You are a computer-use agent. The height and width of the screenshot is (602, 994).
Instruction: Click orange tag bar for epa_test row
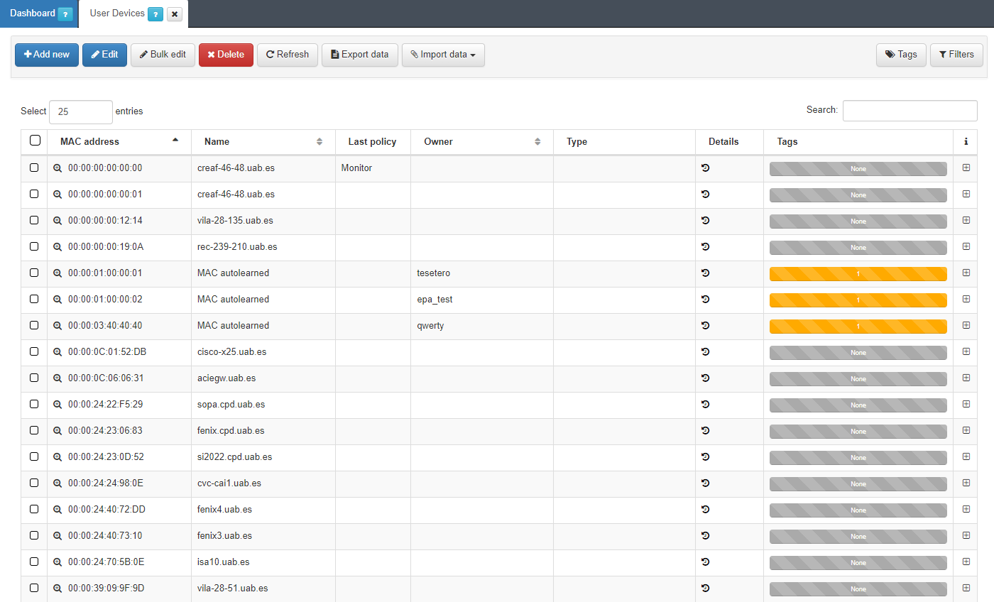click(x=858, y=300)
